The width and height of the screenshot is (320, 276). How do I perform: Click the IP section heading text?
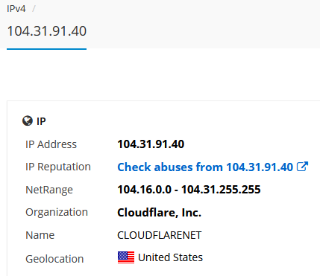tap(41, 121)
